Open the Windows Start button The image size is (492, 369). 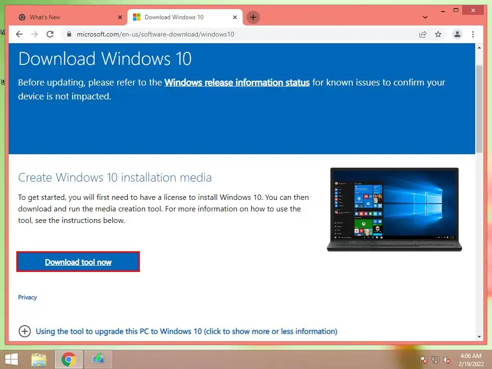(12, 359)
